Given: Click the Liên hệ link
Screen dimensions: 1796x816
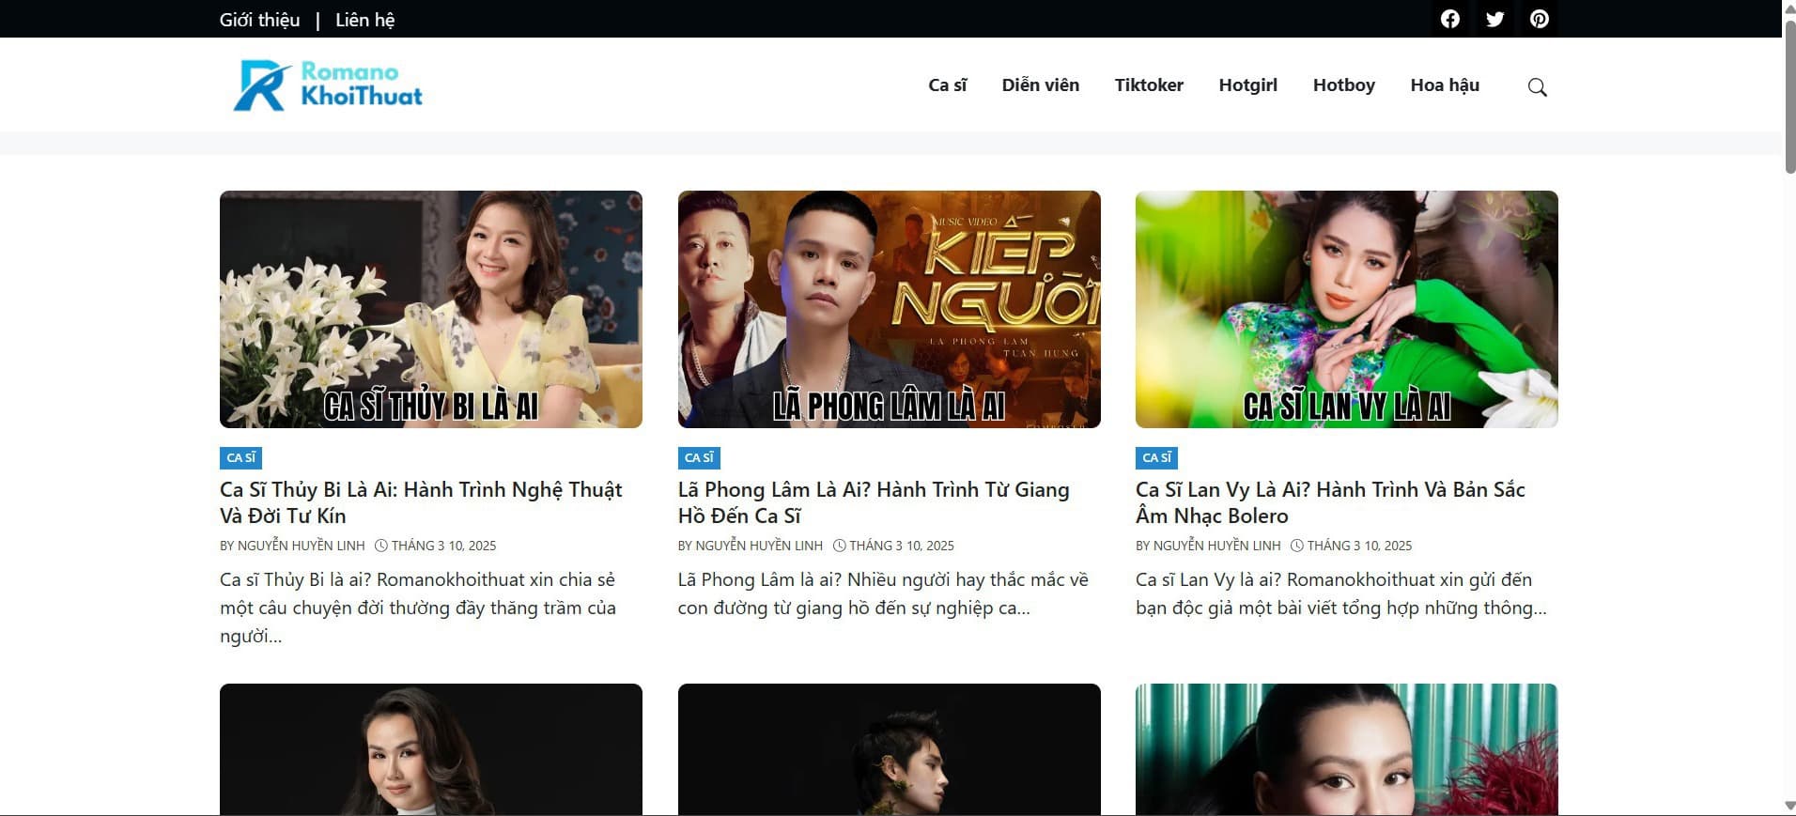Looking at the screenshot, I should (364, 20).
